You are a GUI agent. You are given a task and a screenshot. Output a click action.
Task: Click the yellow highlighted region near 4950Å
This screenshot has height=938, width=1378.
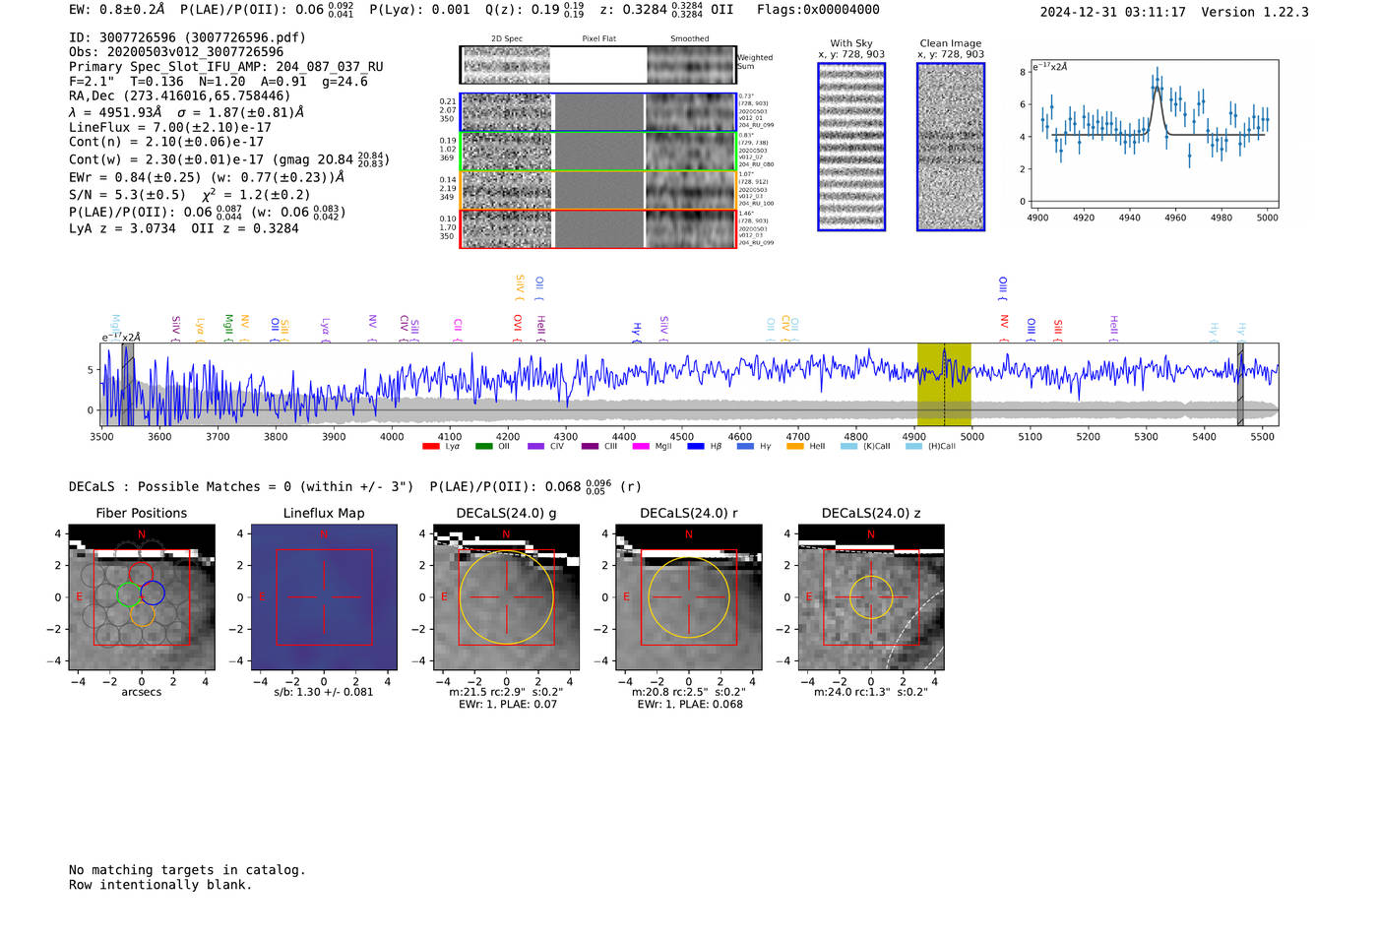coord(944,385)
